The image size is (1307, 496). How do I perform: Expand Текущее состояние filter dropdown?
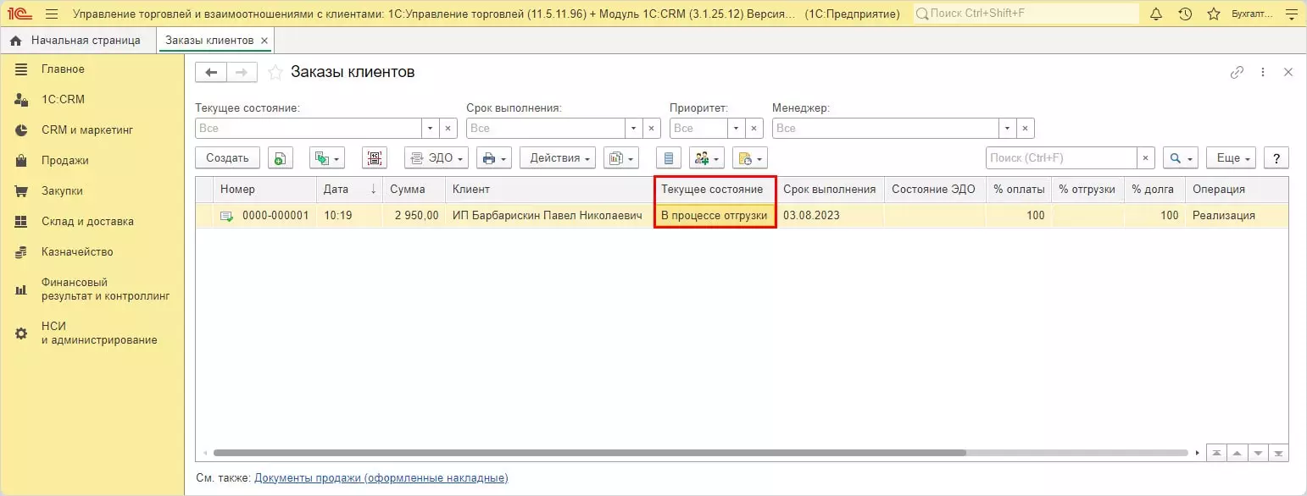[431, 129]
